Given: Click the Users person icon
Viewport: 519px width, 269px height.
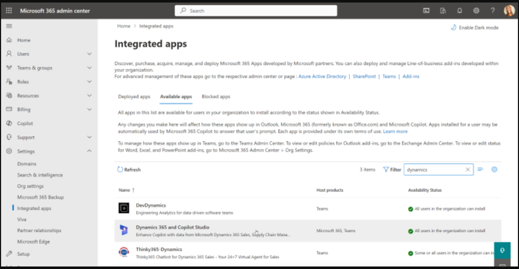Looking at the screenshot, I should 9,54.
